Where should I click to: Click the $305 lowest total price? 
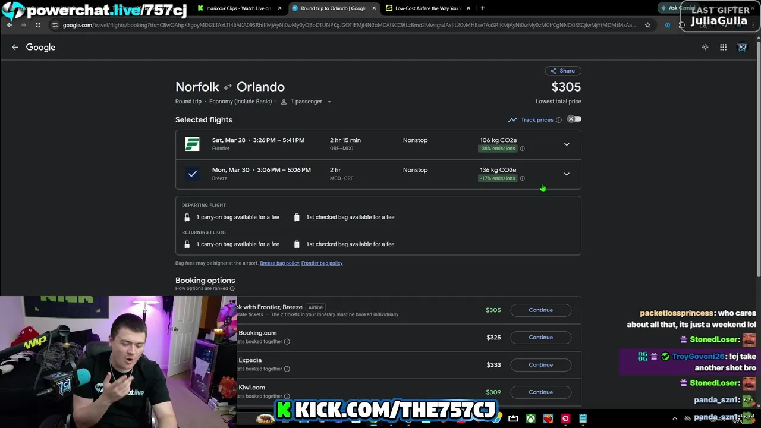[566, 87]
